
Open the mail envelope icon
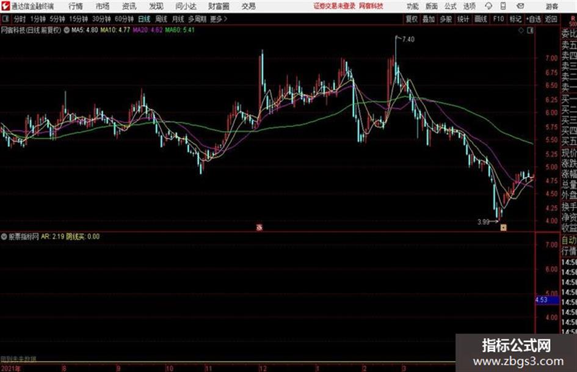(x=520, y=6)
